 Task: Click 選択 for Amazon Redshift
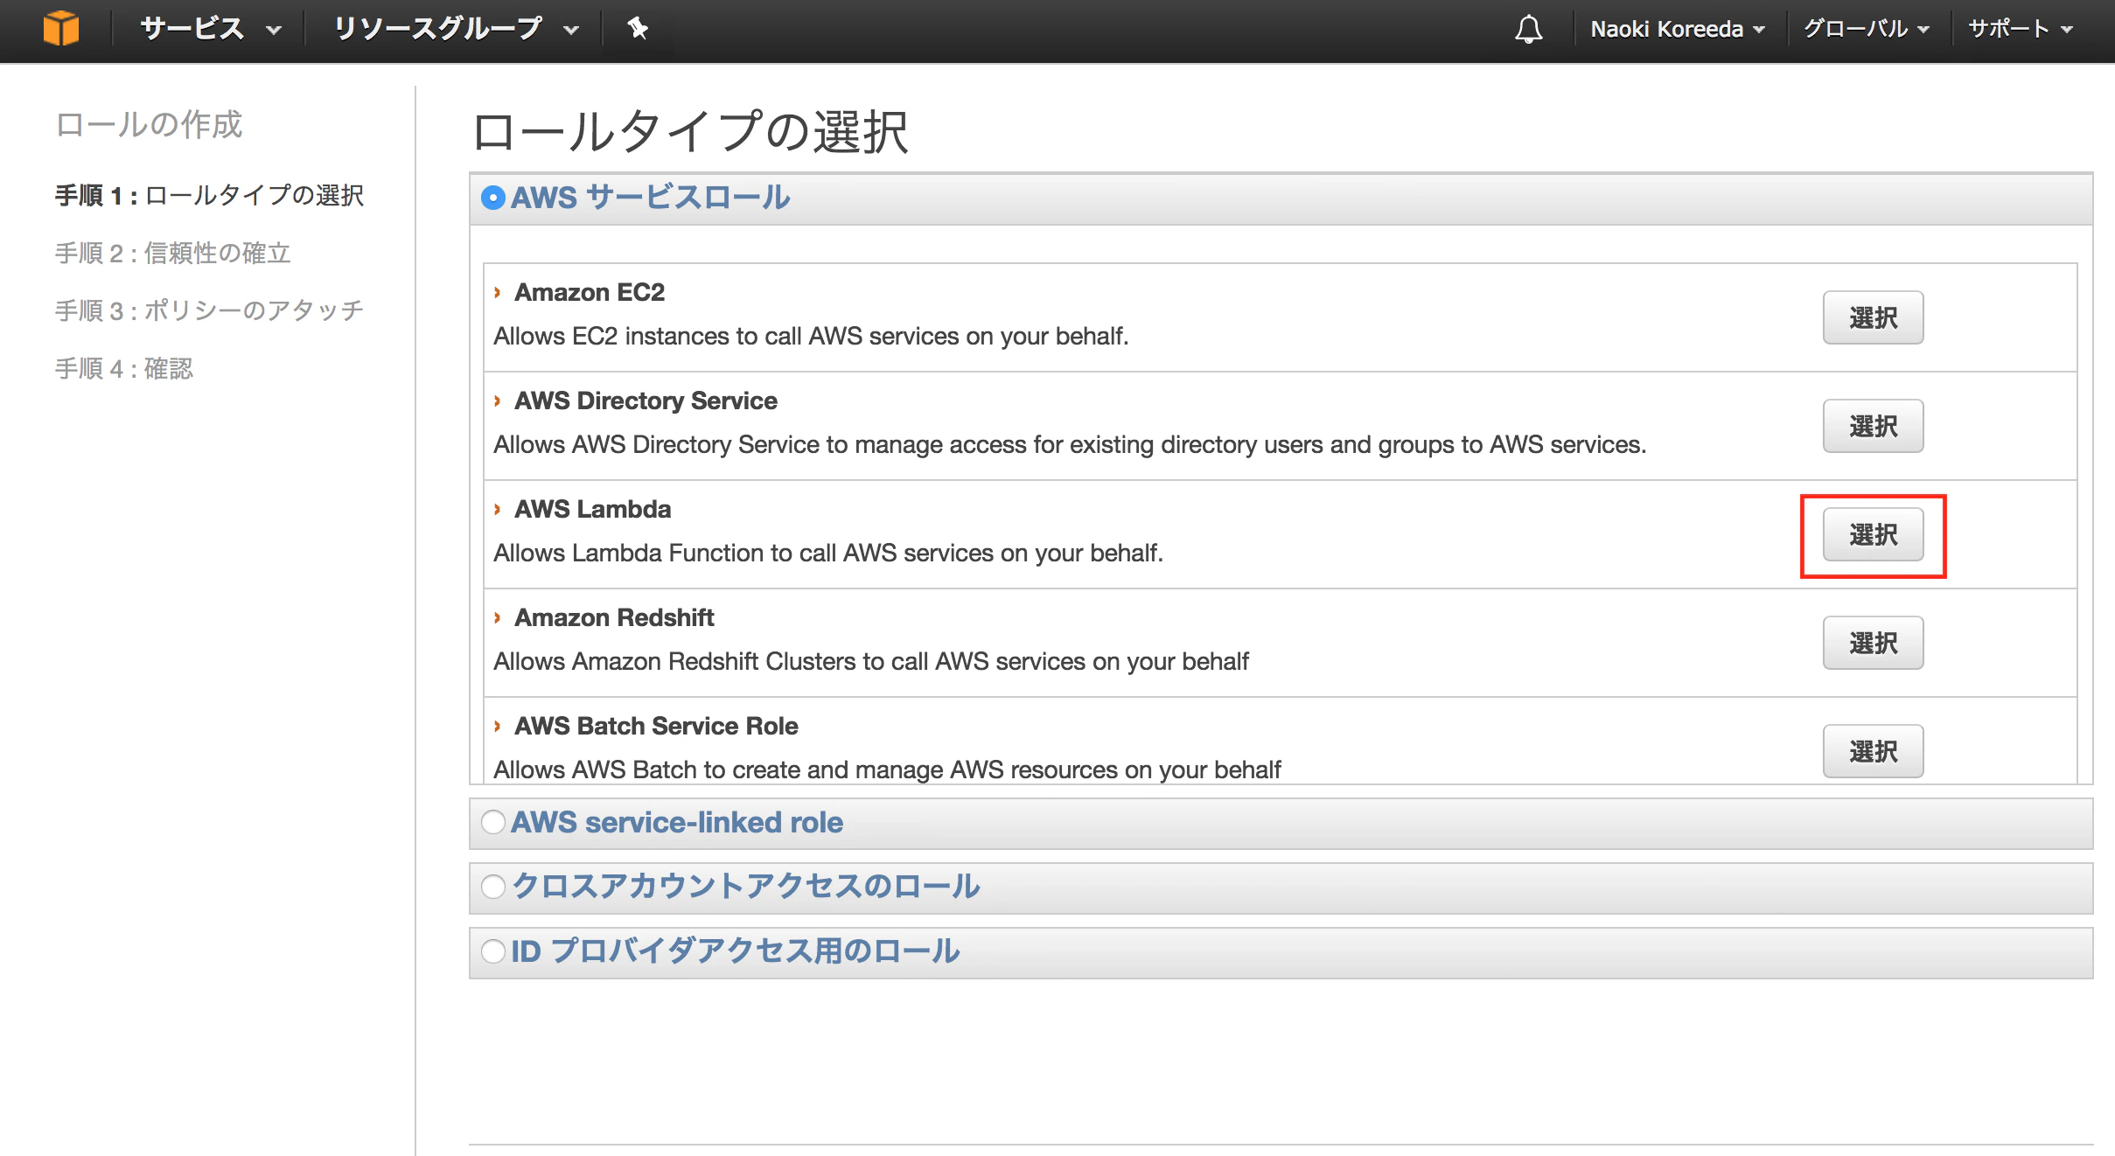(1873, 643)
